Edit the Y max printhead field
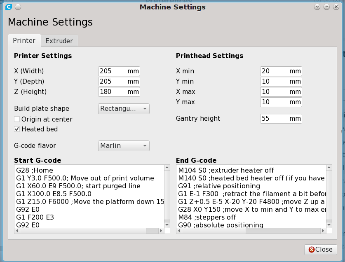 point(281,102)
